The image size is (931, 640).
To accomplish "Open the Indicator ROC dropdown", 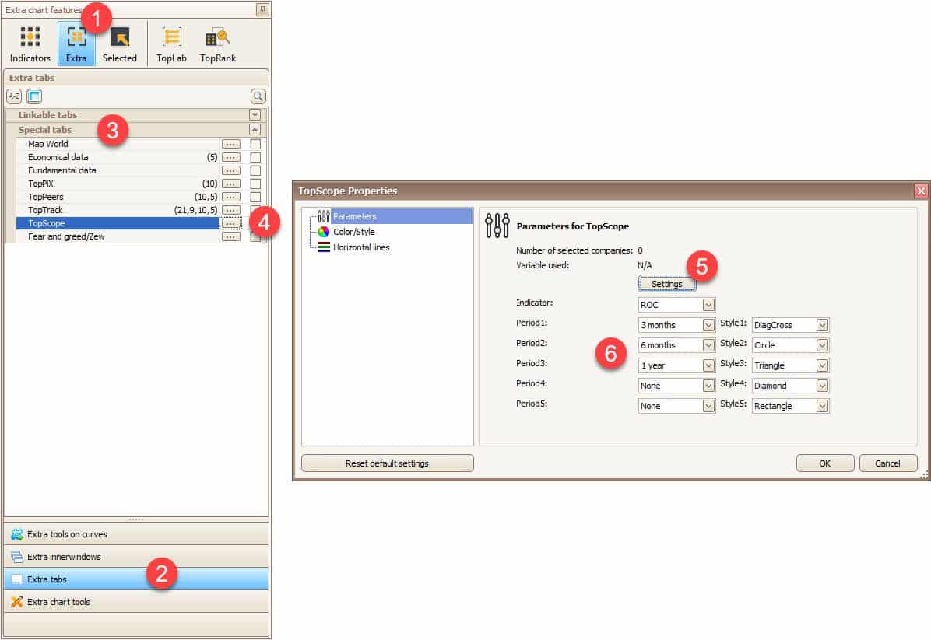I will [708, 305].
